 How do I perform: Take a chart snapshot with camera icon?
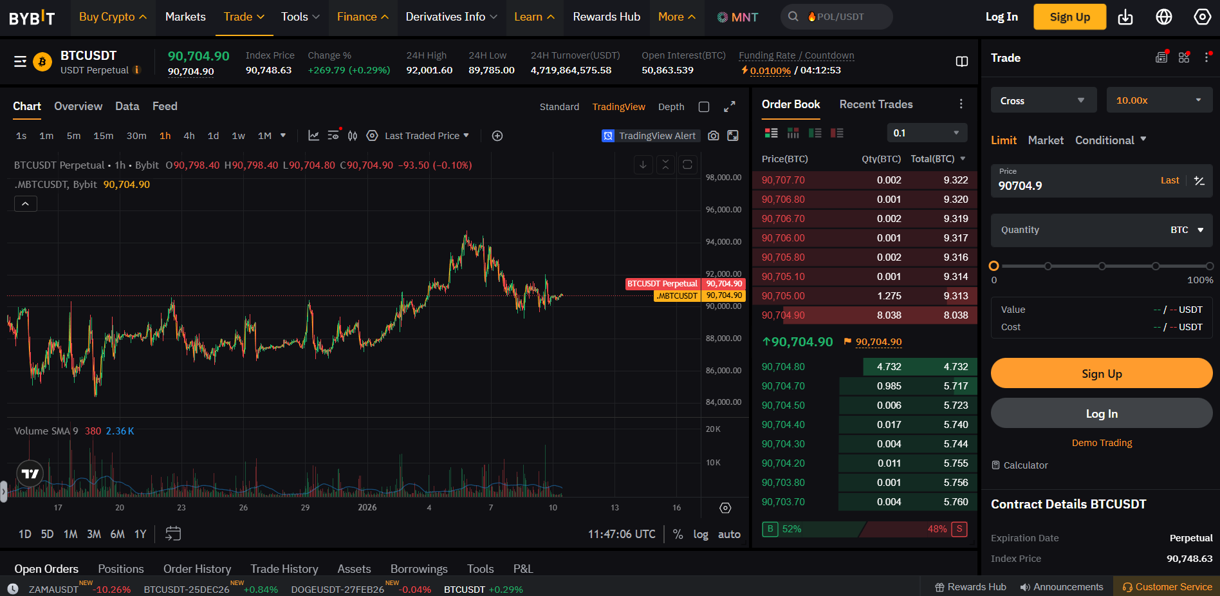coord(713,136)
